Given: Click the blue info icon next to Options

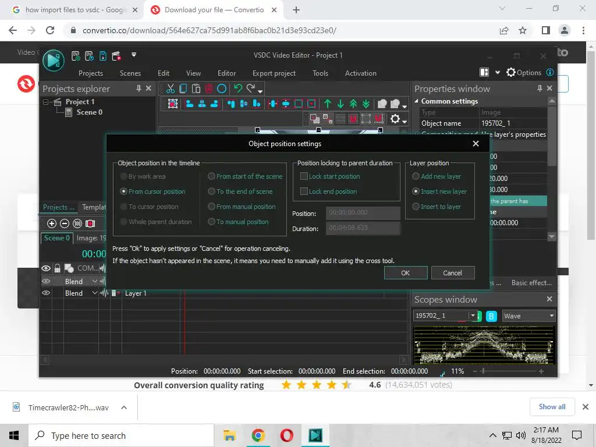Looking at the screenshot, I should 550,72.
